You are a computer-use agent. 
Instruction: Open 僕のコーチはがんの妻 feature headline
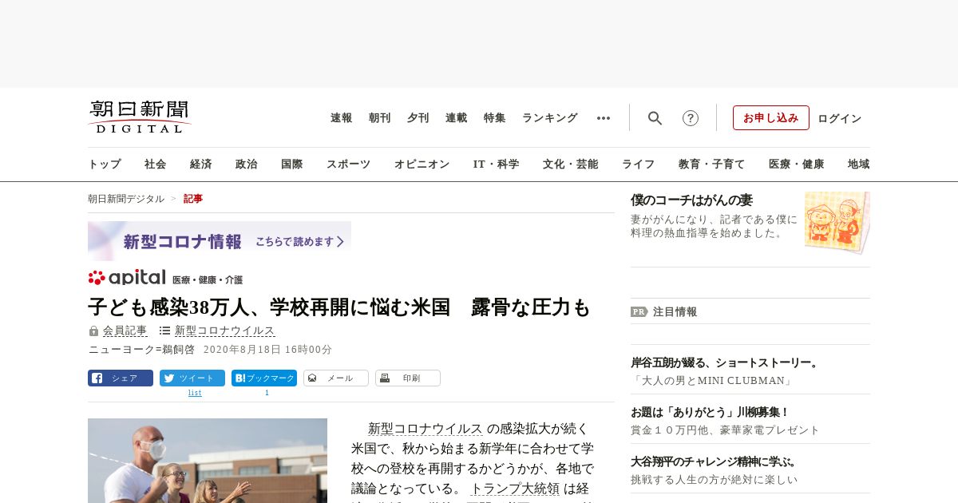click(692, 200)
